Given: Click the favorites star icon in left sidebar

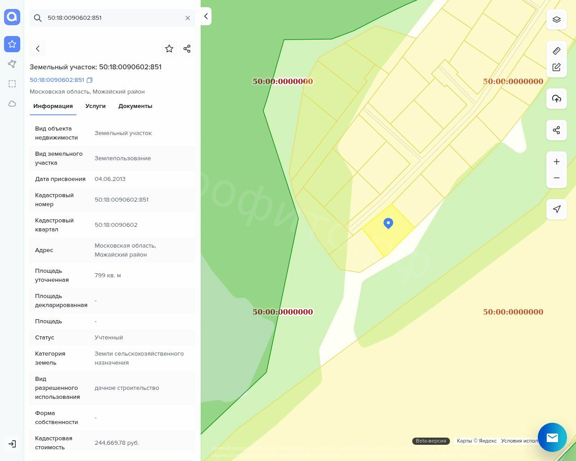Looking at the screenshot, I should point(12,44).
